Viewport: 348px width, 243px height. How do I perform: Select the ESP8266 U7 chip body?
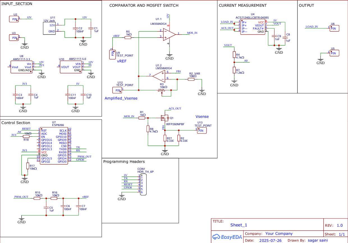(x=54, y=146)
